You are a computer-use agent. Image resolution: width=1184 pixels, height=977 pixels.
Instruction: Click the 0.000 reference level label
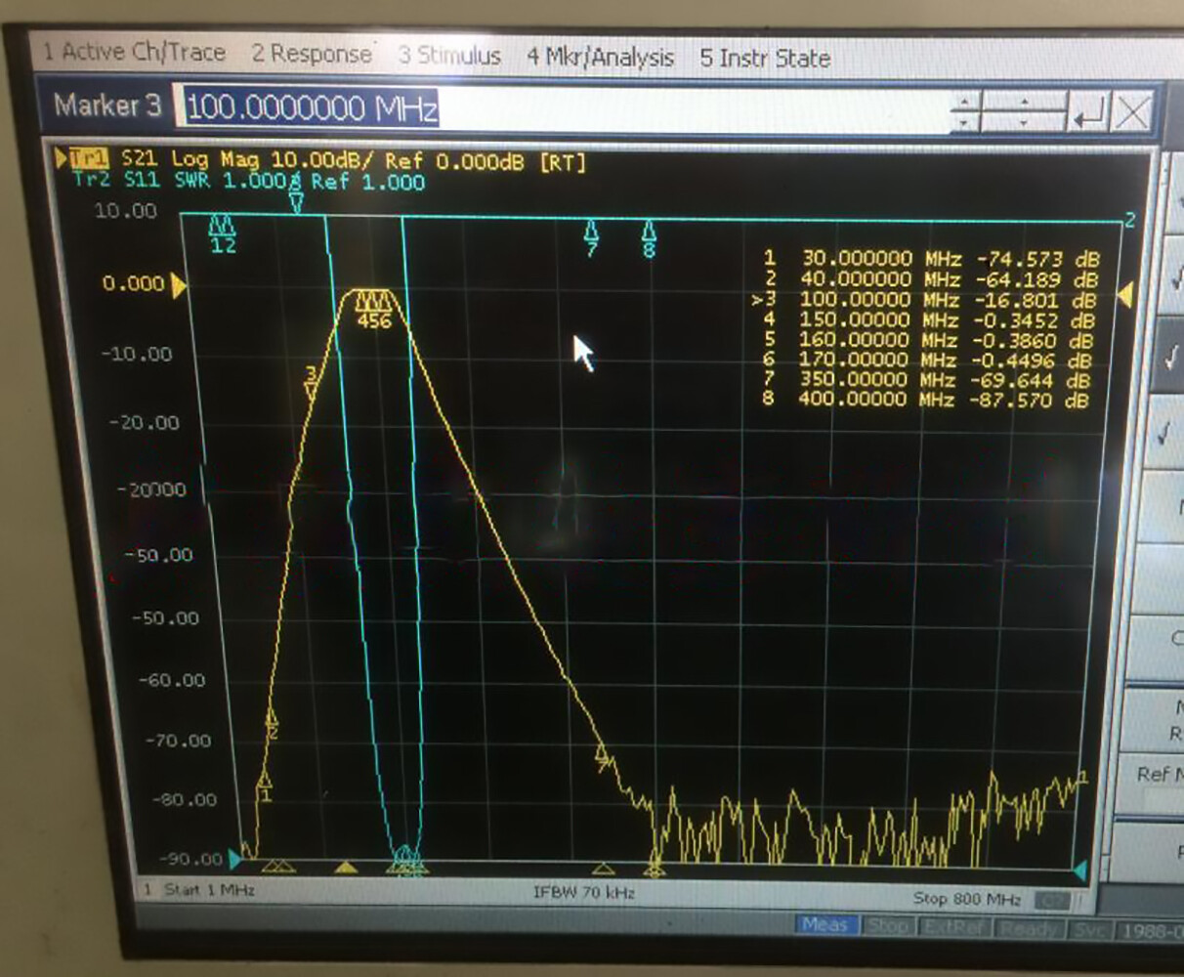tap(133, 284)
